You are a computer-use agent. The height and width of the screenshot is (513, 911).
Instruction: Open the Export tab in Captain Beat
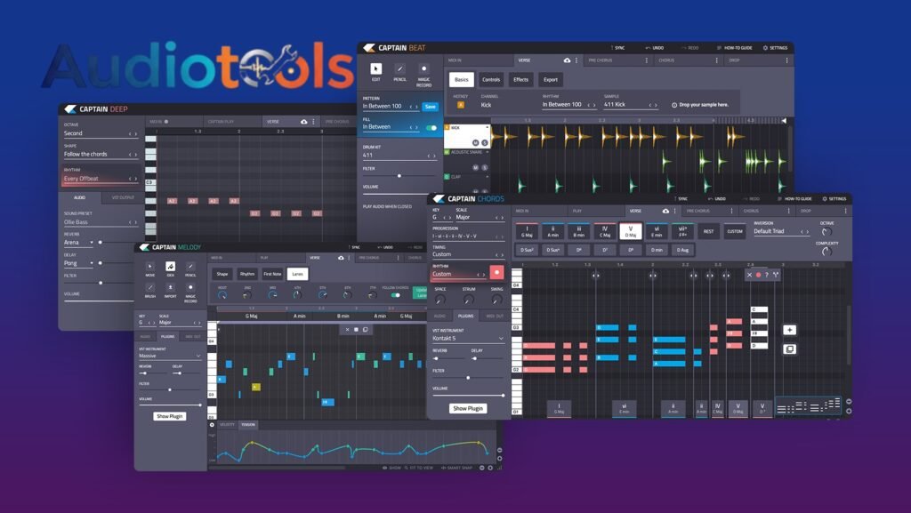551,79
